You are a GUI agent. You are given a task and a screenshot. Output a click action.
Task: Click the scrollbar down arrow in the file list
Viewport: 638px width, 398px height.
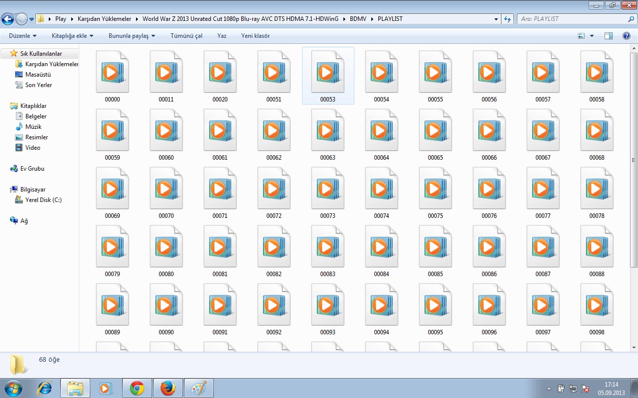tap(634, 347)
